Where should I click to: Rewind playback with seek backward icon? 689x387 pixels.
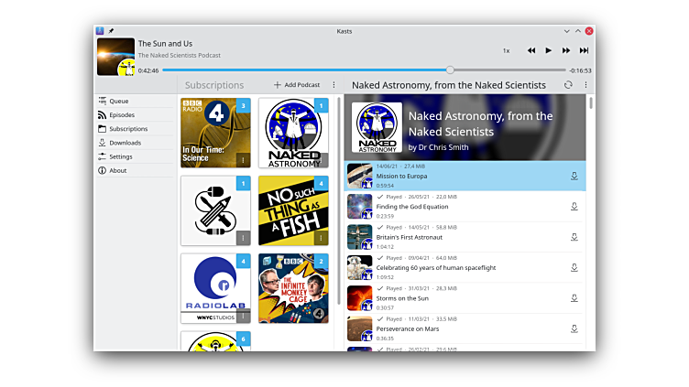coord(531,50)
